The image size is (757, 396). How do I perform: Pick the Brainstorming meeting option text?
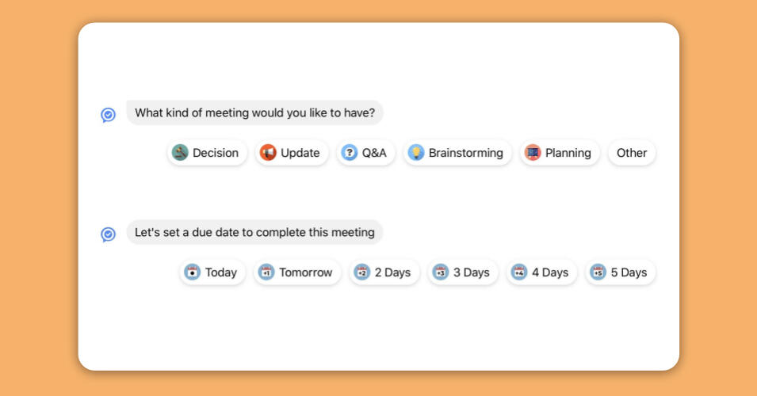[x=466, y=153]
